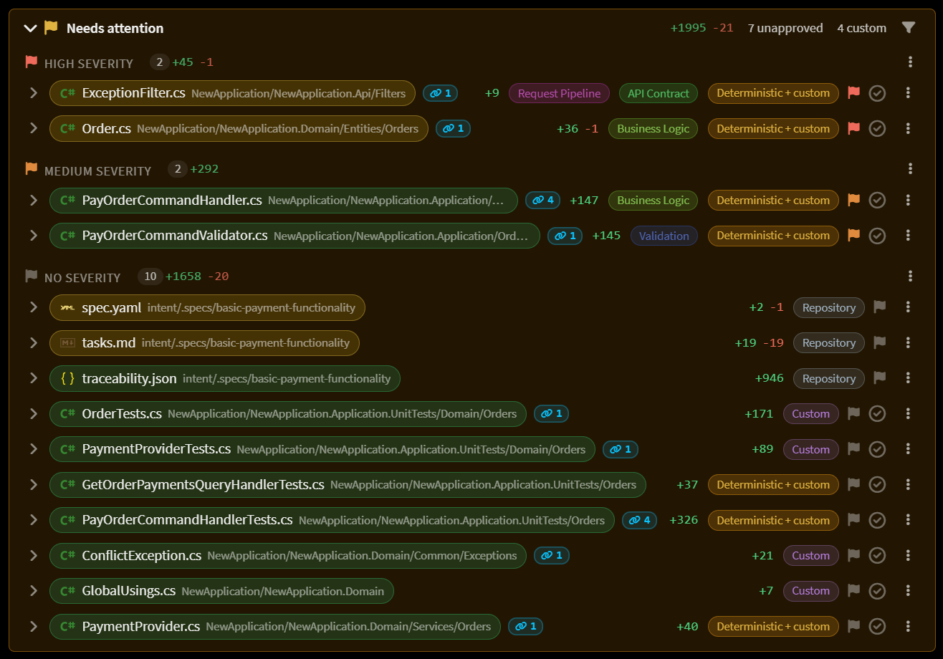Collapse the Needs attention section
This screenshot has width=943, height=659.
(x=30, y=29)
